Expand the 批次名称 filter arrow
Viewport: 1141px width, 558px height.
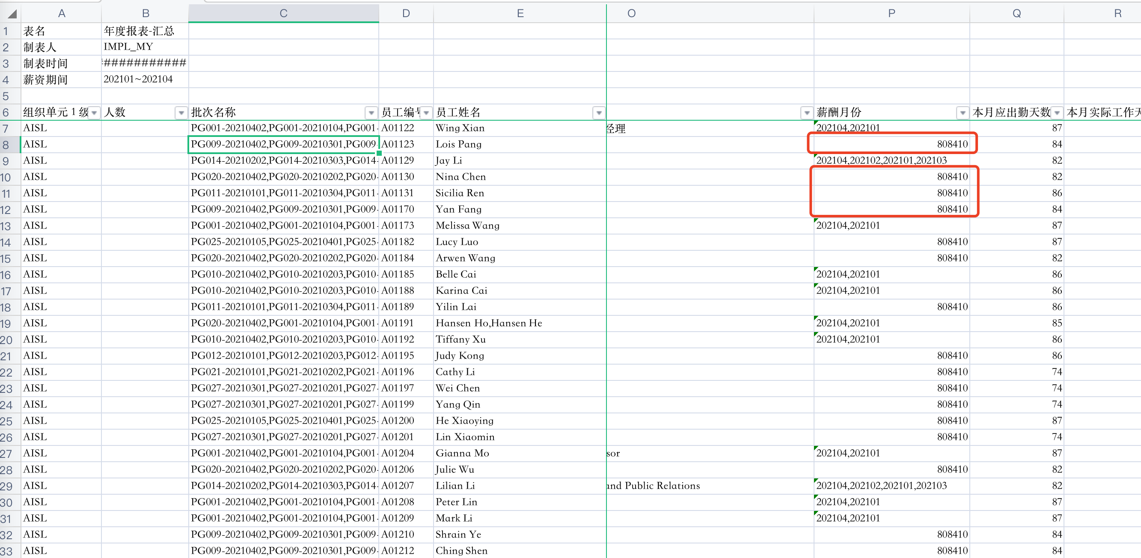pos(371,113)
